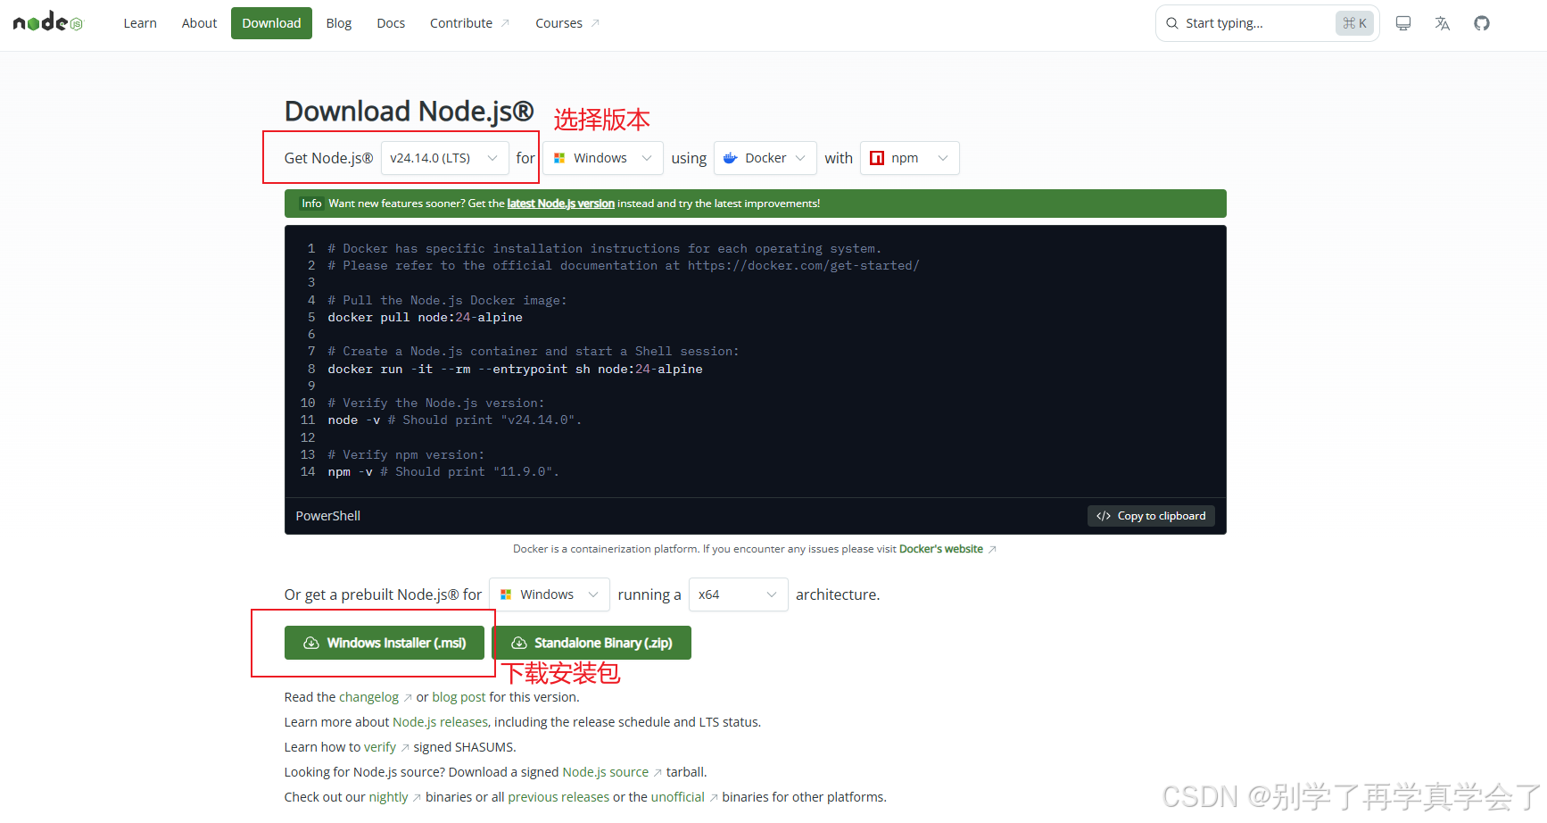
Task: Click the 'node -v' code line
Action: pos(454,420)
